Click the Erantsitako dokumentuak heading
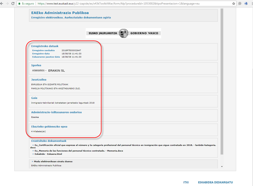Image resolution: width=253 pixels, height=186 pixels. [x=49, y=141]
